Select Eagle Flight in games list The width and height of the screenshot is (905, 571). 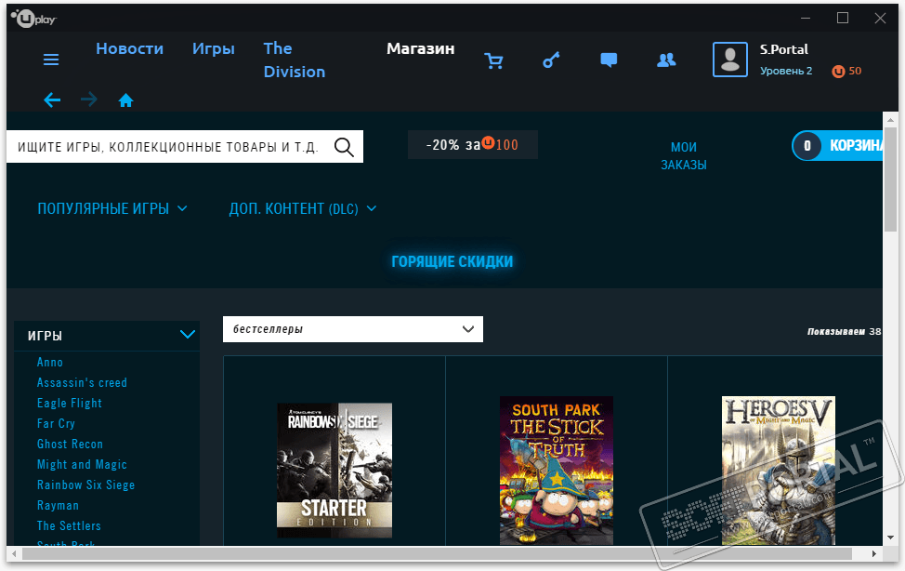coord(70,404)
